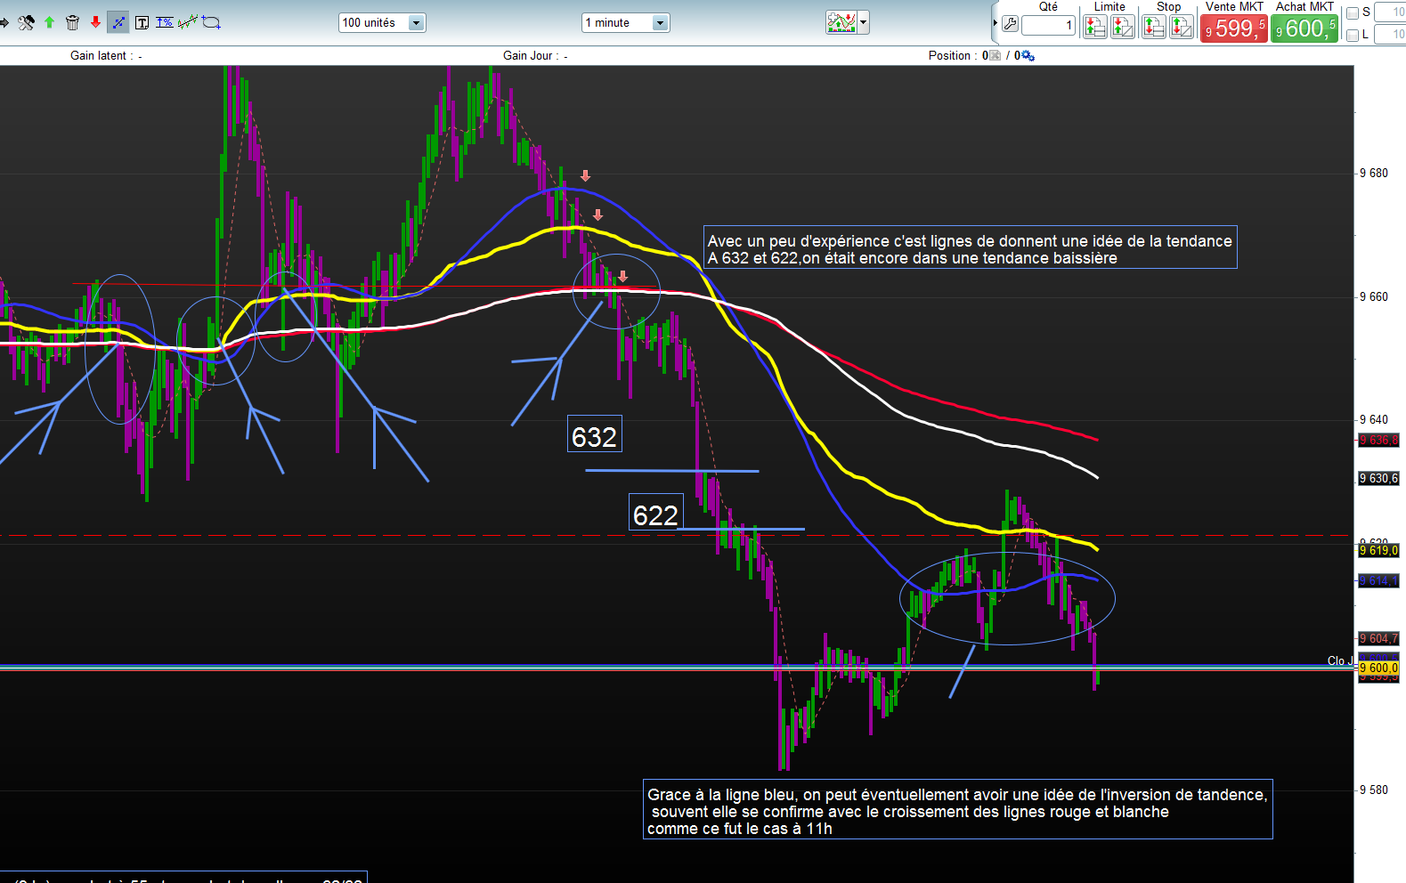Click the second Limite order icon

tap(1123, 27)
